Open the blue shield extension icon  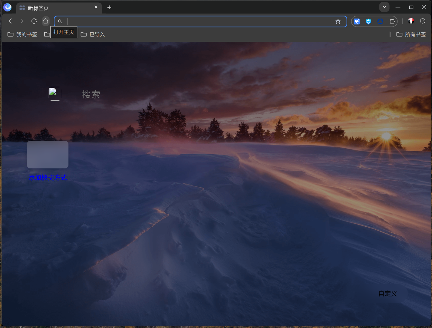pos(369,21)
